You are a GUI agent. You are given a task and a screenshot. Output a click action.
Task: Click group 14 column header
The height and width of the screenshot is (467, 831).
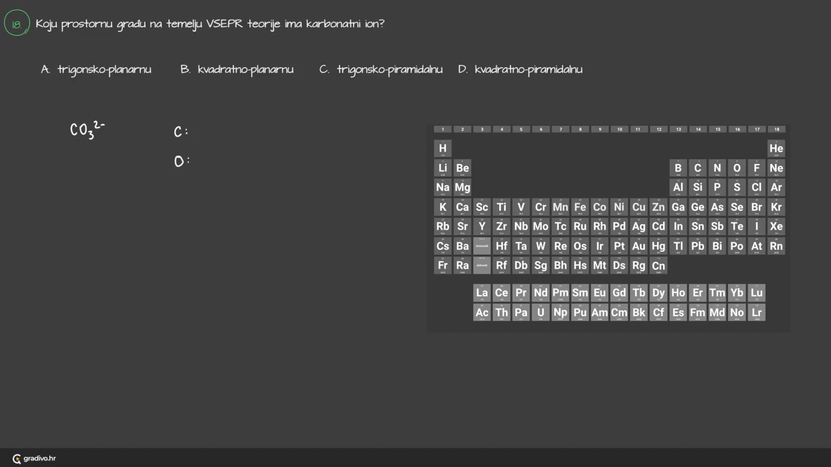pyautogui.click(x=698, y=129)
